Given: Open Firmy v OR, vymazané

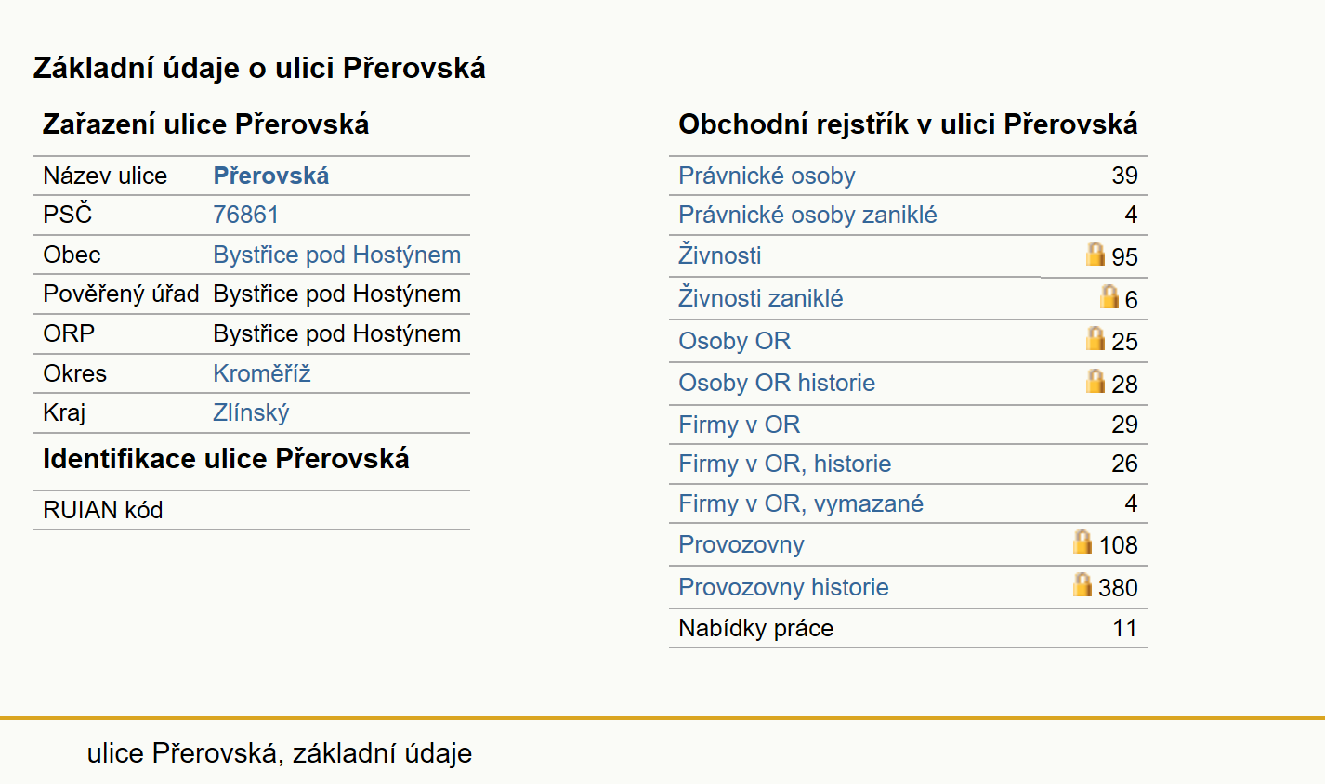Looking at the screenshot, I should [801, 503].
